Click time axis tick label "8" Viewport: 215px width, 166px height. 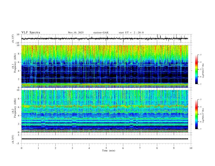pos(157,148)
